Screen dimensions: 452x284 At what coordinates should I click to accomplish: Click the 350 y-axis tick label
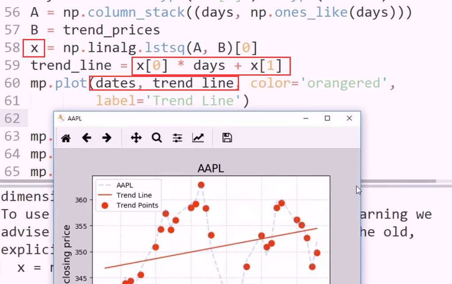(81, 252)
